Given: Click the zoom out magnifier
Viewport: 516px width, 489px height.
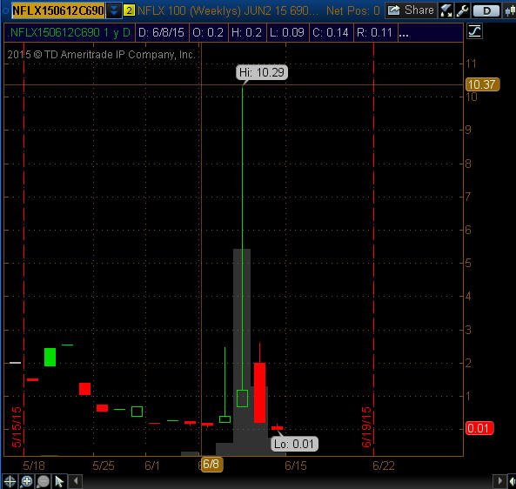Looking at the screenshot, I should 43,481.
